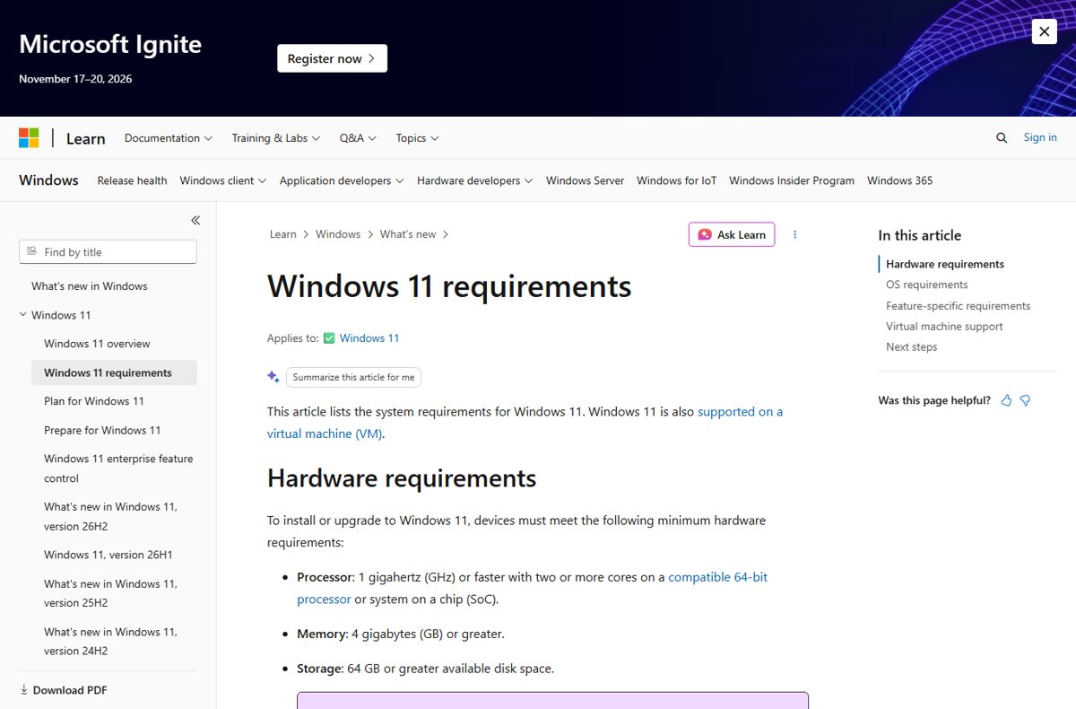
Task: Click the Download PDF link
Action: point(63,690)
